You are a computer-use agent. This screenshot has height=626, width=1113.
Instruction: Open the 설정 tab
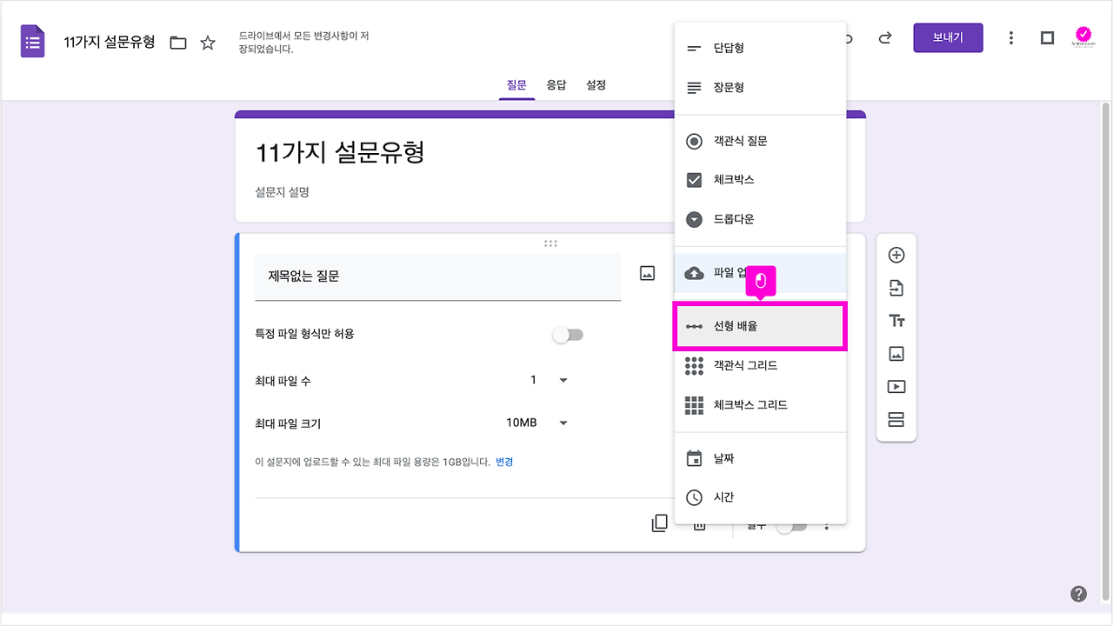click(x=596, y=84)
